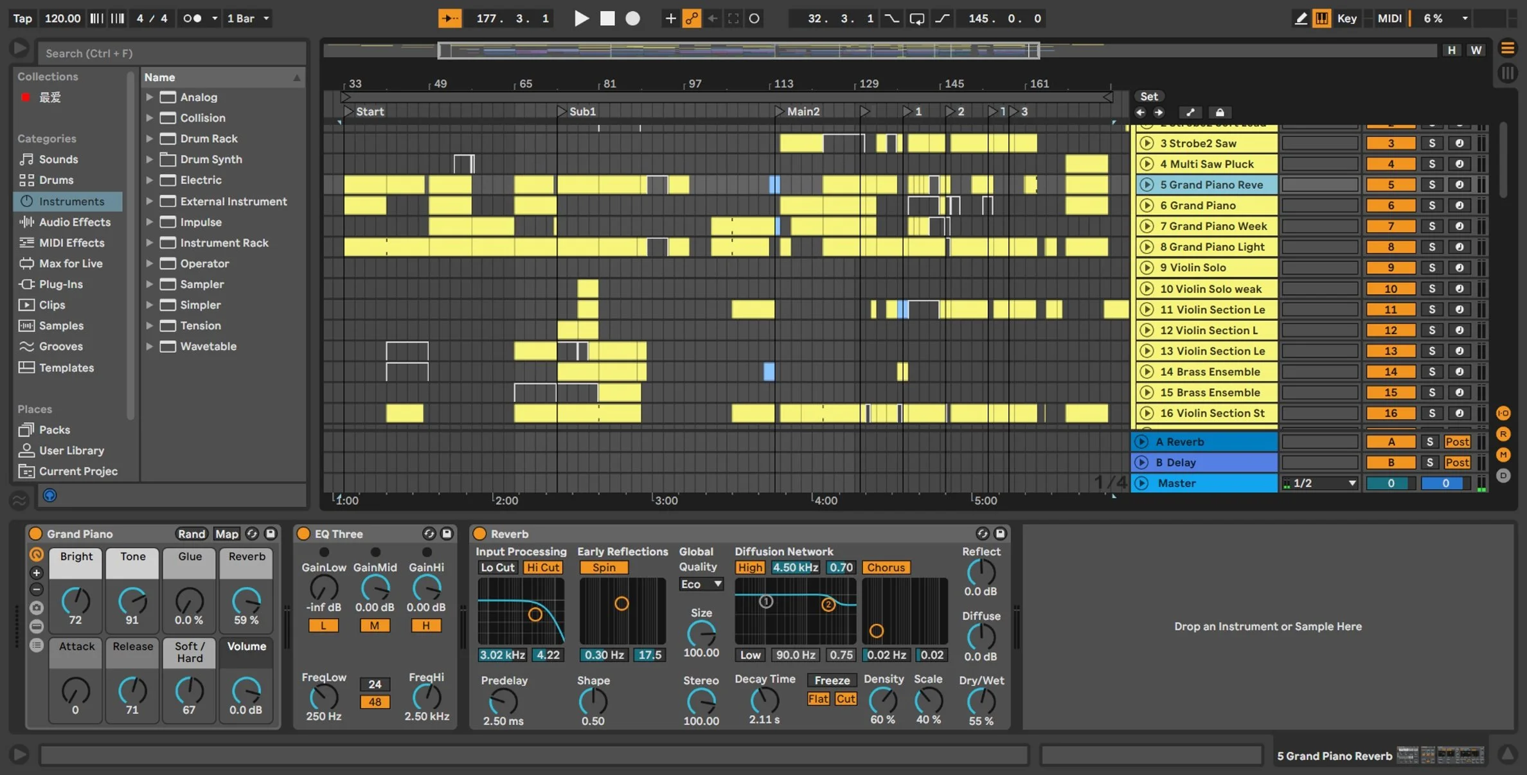
Task: Click the MIDI map mode button
Action: click(1389, 18)
